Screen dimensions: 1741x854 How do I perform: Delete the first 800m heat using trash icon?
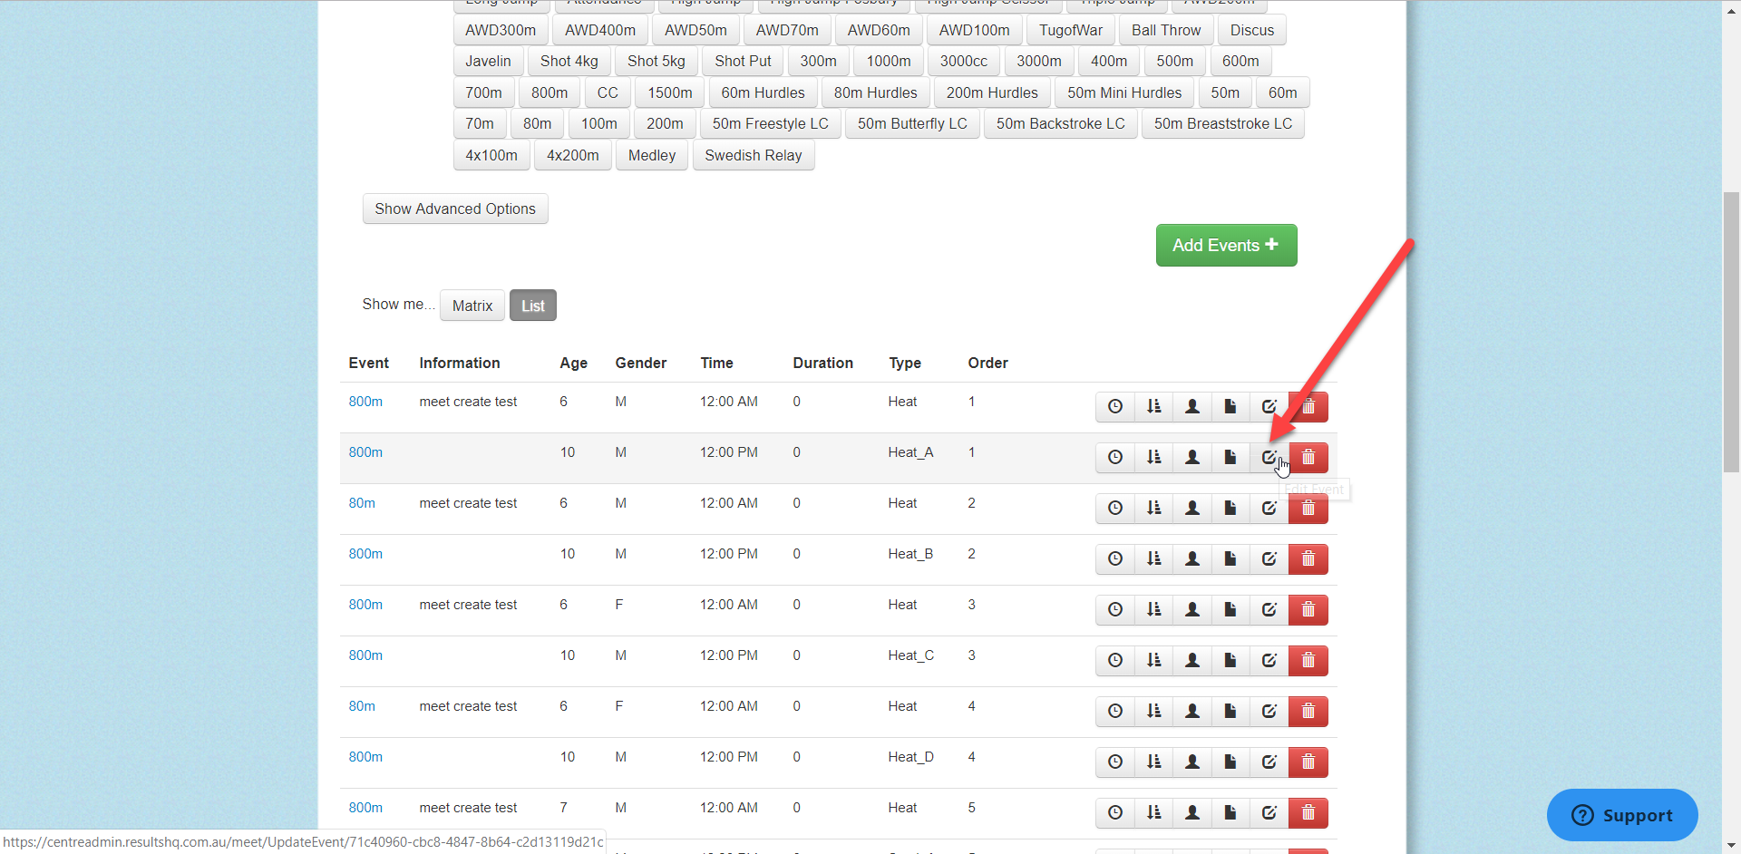(x=1308, y=407)
